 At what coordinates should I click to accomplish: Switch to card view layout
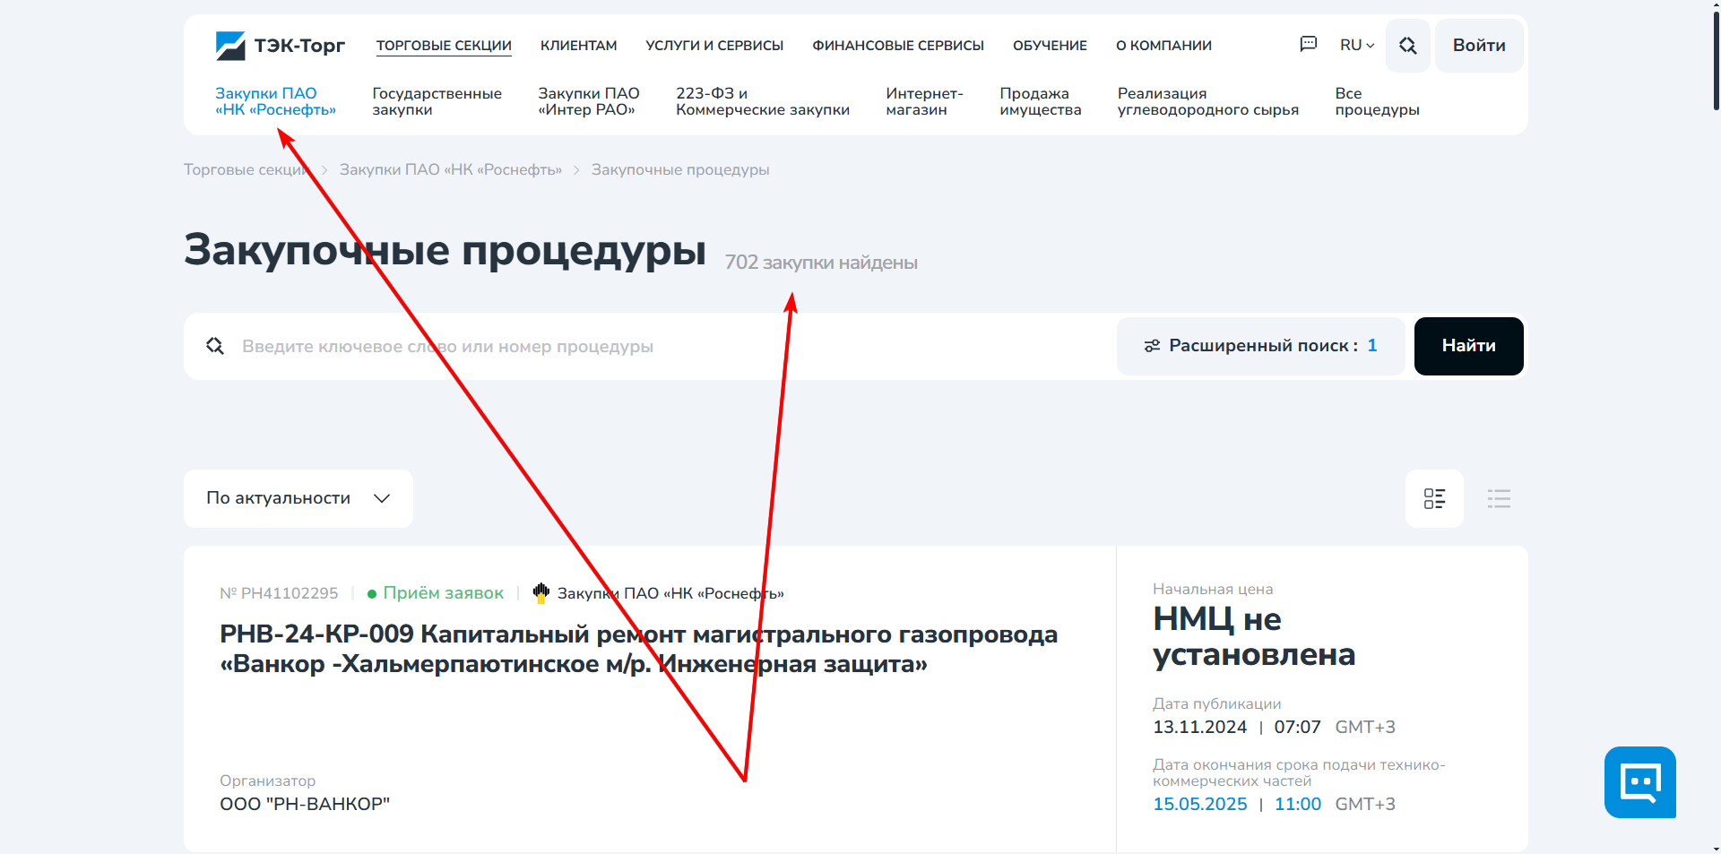1434,498
